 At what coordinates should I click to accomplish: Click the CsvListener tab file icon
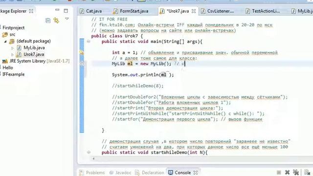(203, 11)
